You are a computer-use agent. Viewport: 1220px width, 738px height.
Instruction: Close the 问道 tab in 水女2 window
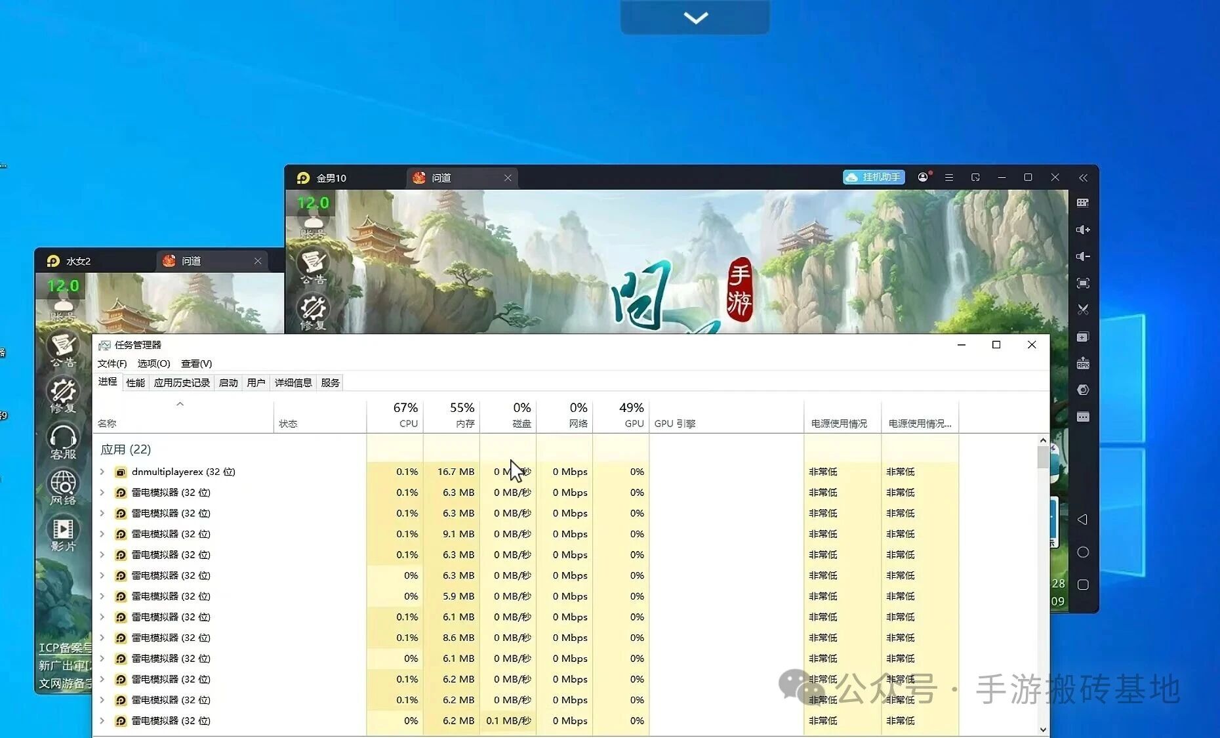tap(258, 261)
